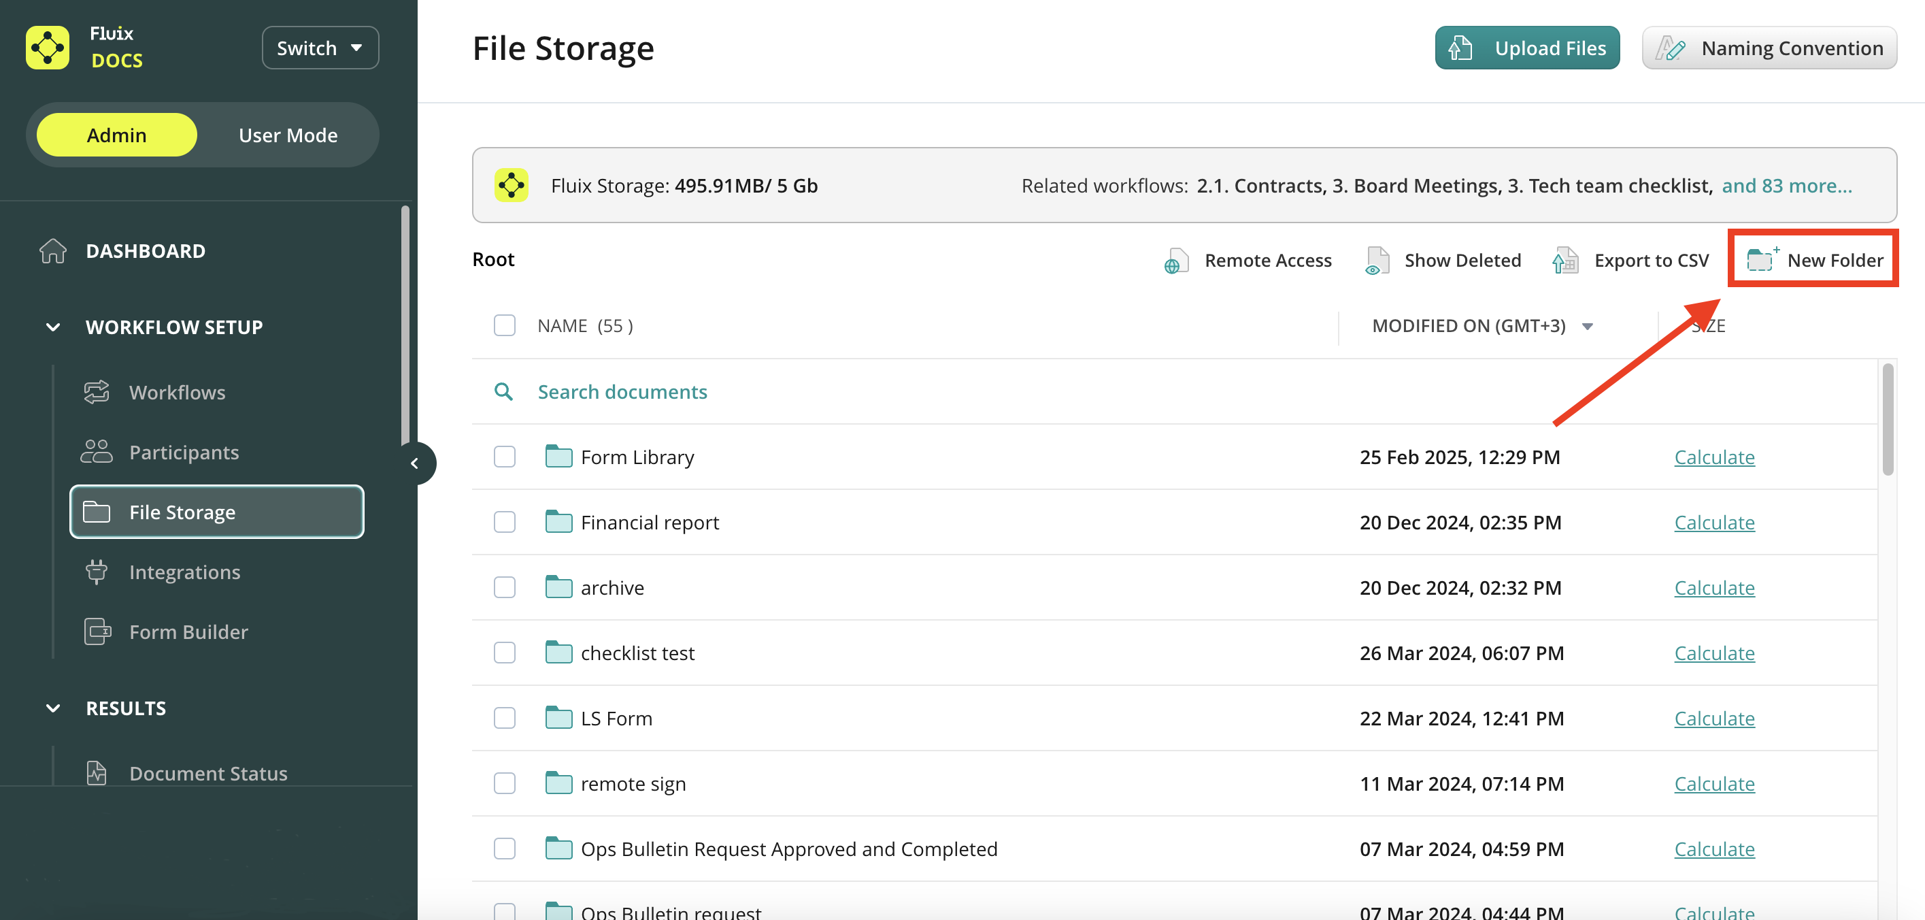Open the Switch dropdown
Screen dimensions: 1925x920
320,48
